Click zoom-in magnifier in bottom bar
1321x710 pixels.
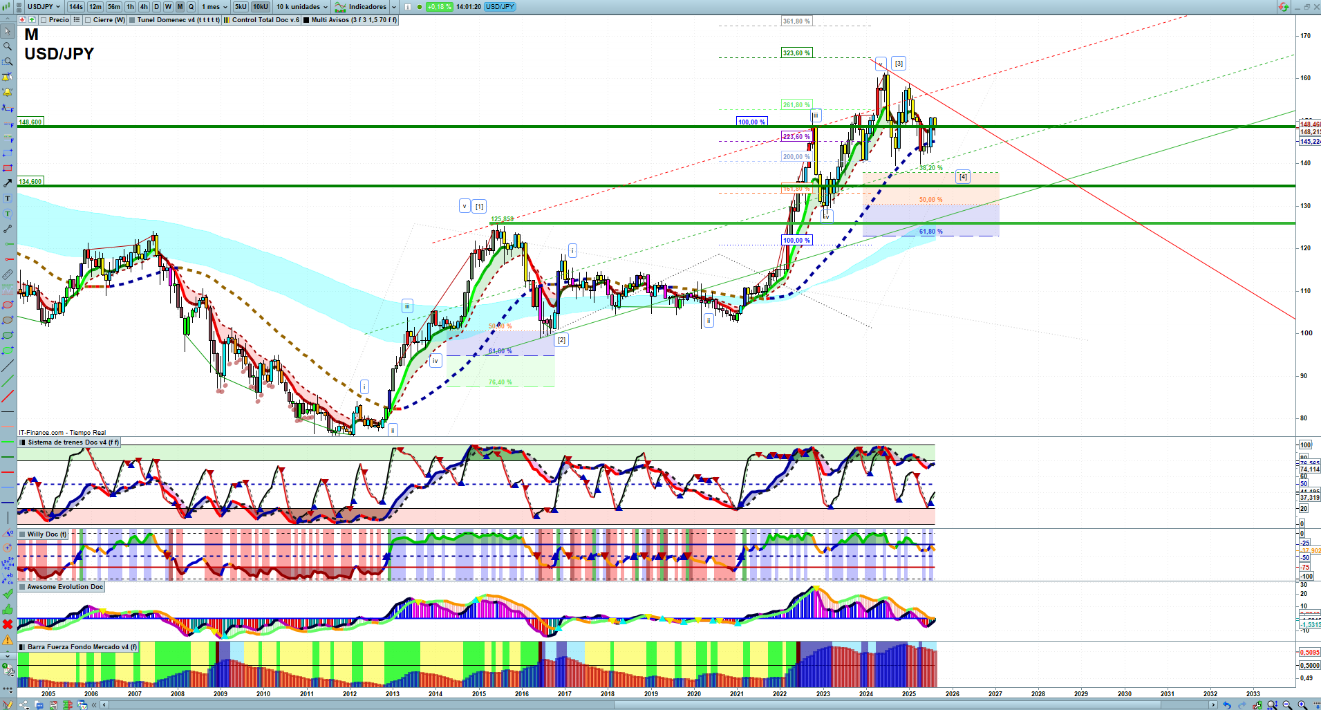1302,705
